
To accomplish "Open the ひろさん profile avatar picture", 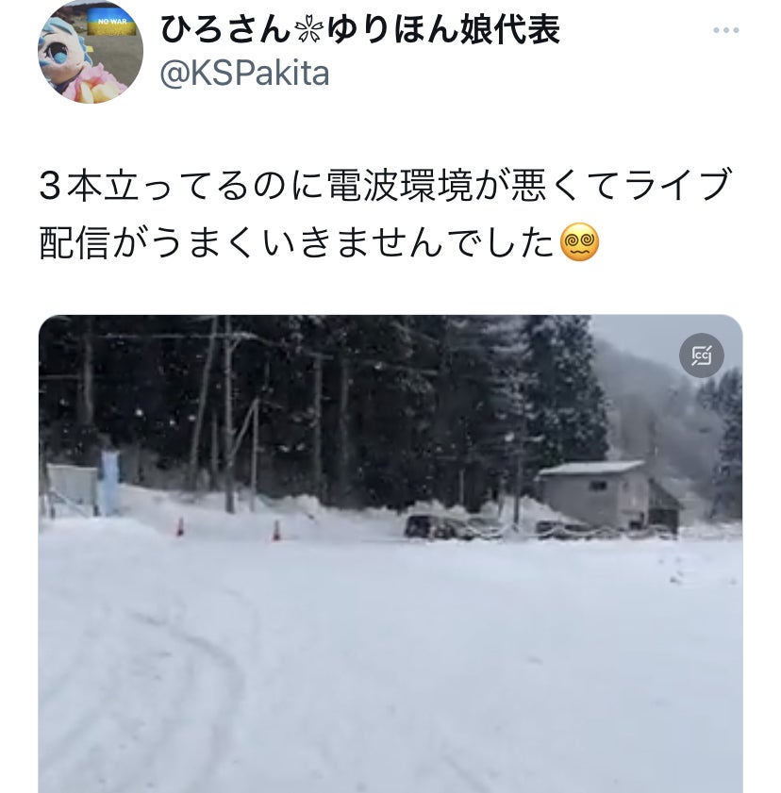I will [x=91, y=51].
